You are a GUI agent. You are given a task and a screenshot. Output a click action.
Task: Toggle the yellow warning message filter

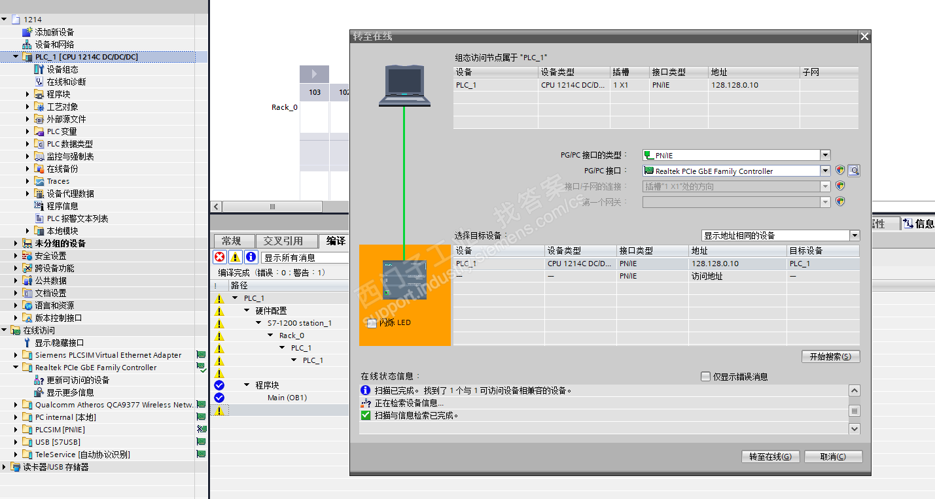coord(235,257)
